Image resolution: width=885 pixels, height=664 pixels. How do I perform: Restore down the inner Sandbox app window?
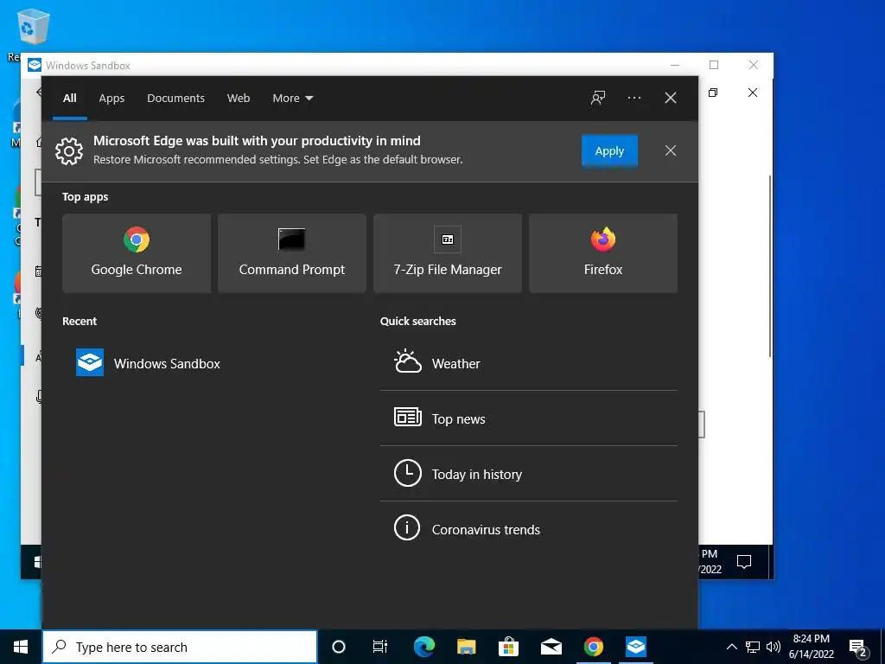713,92
